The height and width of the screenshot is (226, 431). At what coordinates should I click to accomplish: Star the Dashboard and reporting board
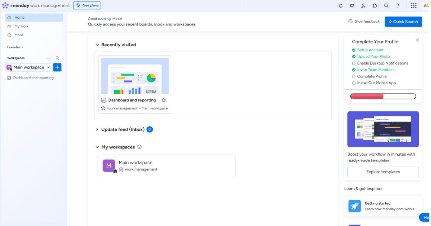point(163,100)
